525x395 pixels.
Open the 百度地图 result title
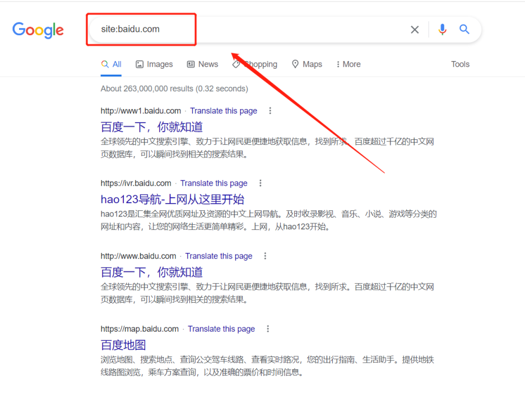(123, 345)
